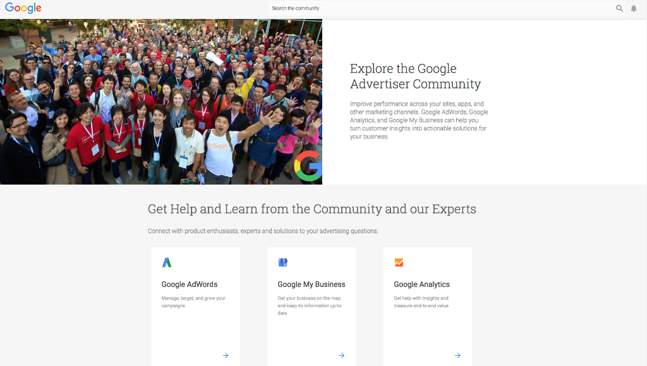This screenshot has height=366, width=647.
Task: Open the Google AdWords card title
Action: pos(190,284)
